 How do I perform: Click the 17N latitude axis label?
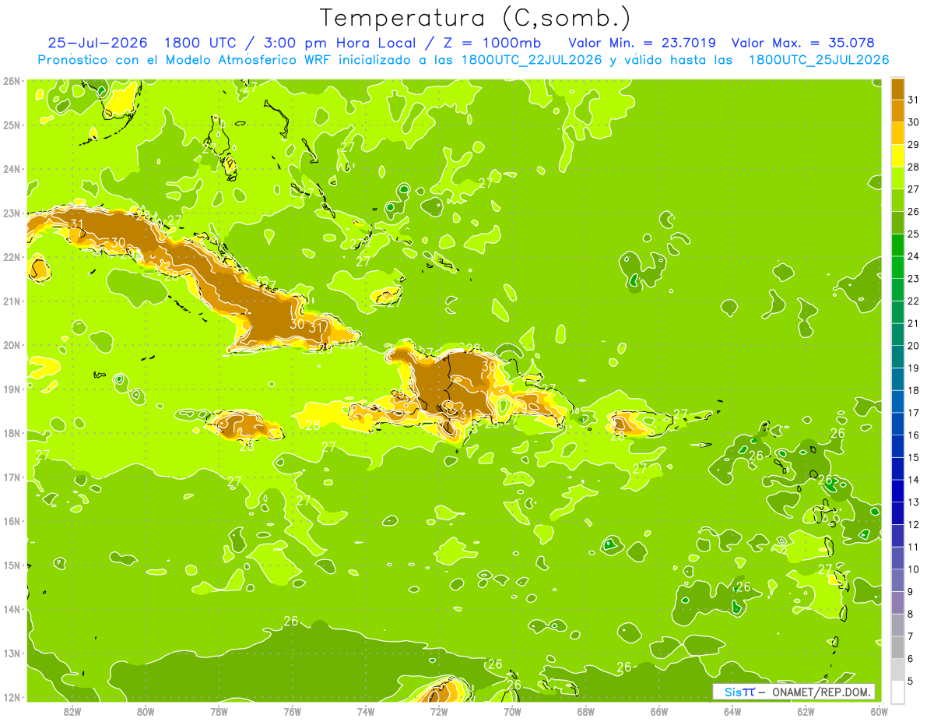(11, 477)
